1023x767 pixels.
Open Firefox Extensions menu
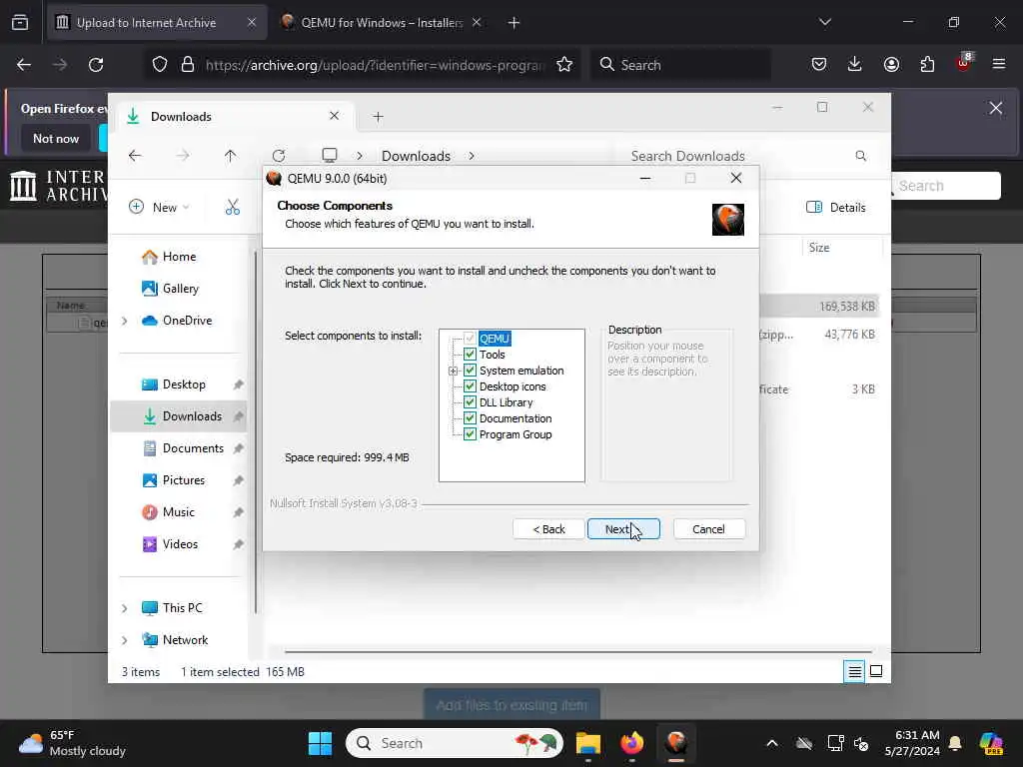927,64
